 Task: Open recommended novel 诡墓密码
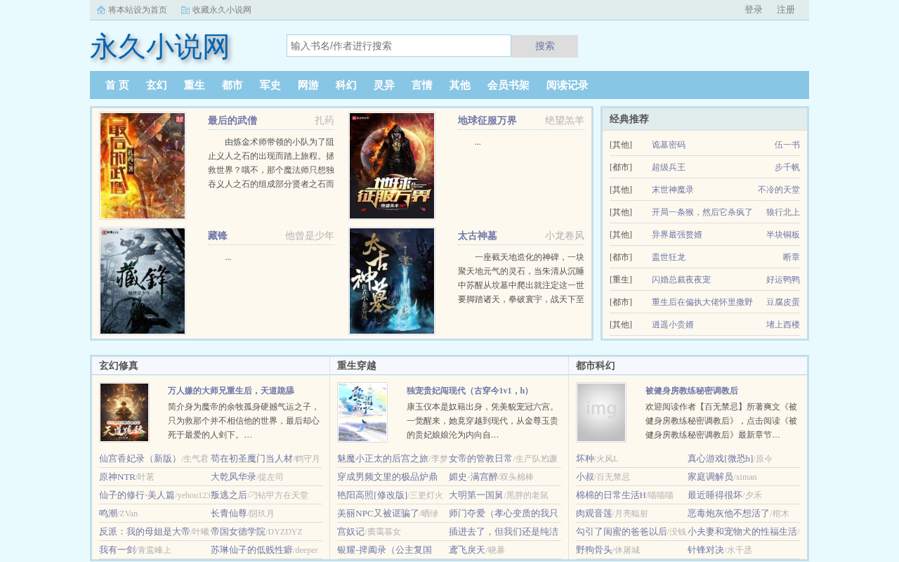pos(669,145)
